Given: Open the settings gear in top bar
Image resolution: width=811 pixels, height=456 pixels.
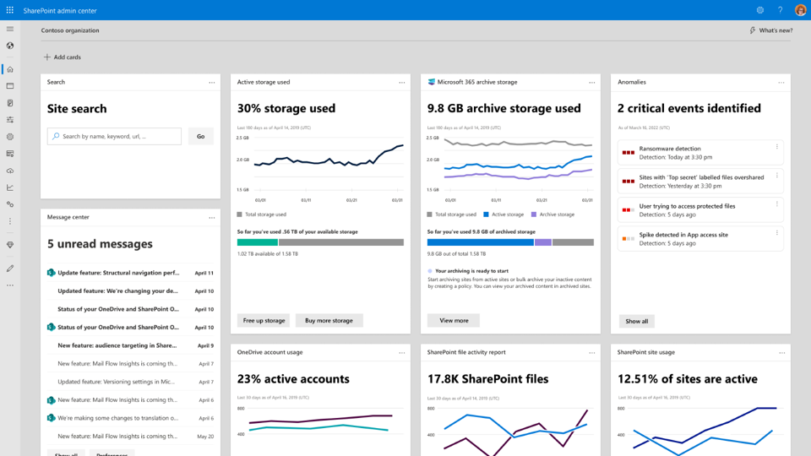Looking at the screenshot, I should point(760,10).
